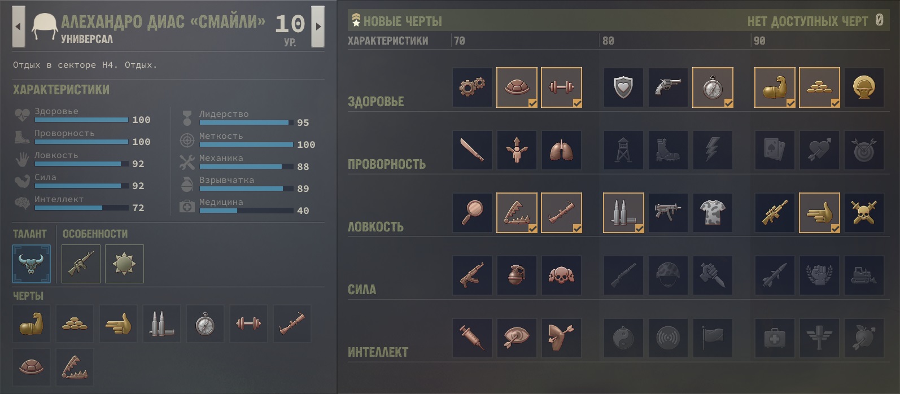This screenshot has width=900, height=394.
Task: Uncheck the turtle shell perk in Здоровье row
Action: [x=517, y=87]
